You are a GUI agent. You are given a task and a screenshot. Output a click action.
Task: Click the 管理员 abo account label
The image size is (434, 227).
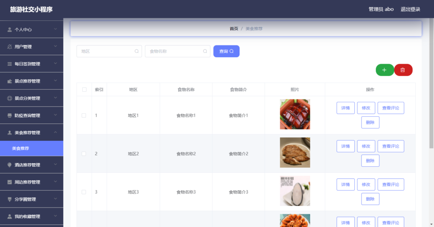(381, 9)
